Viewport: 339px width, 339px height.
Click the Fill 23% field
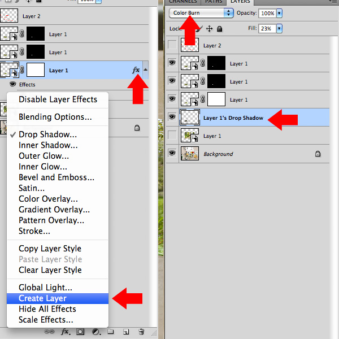267,29
